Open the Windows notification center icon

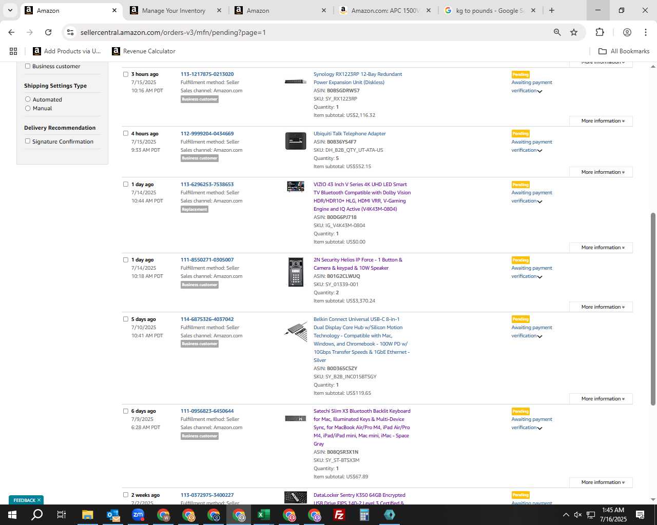(640, 515)
